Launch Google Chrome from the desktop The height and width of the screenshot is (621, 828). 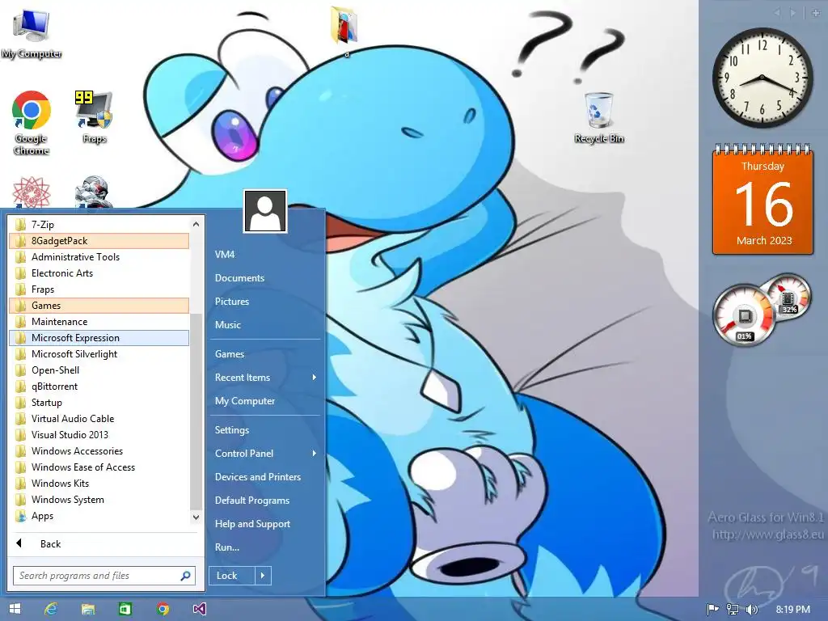(32, 123)
